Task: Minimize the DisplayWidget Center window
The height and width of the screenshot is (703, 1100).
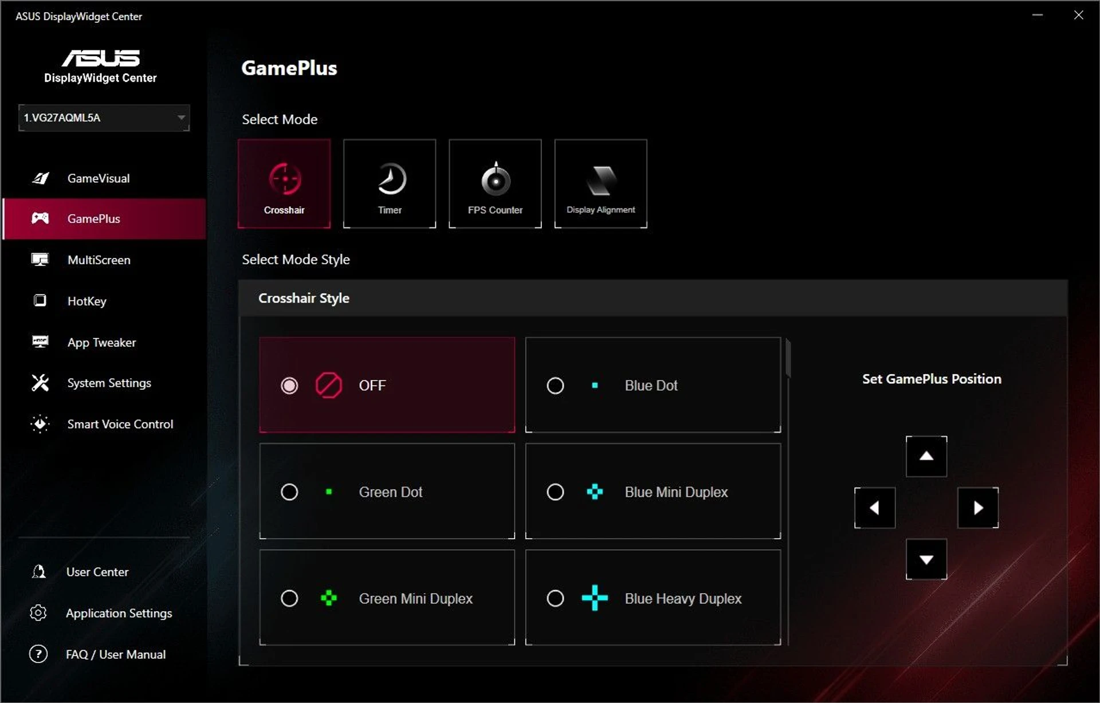Action: (1038, 15)
